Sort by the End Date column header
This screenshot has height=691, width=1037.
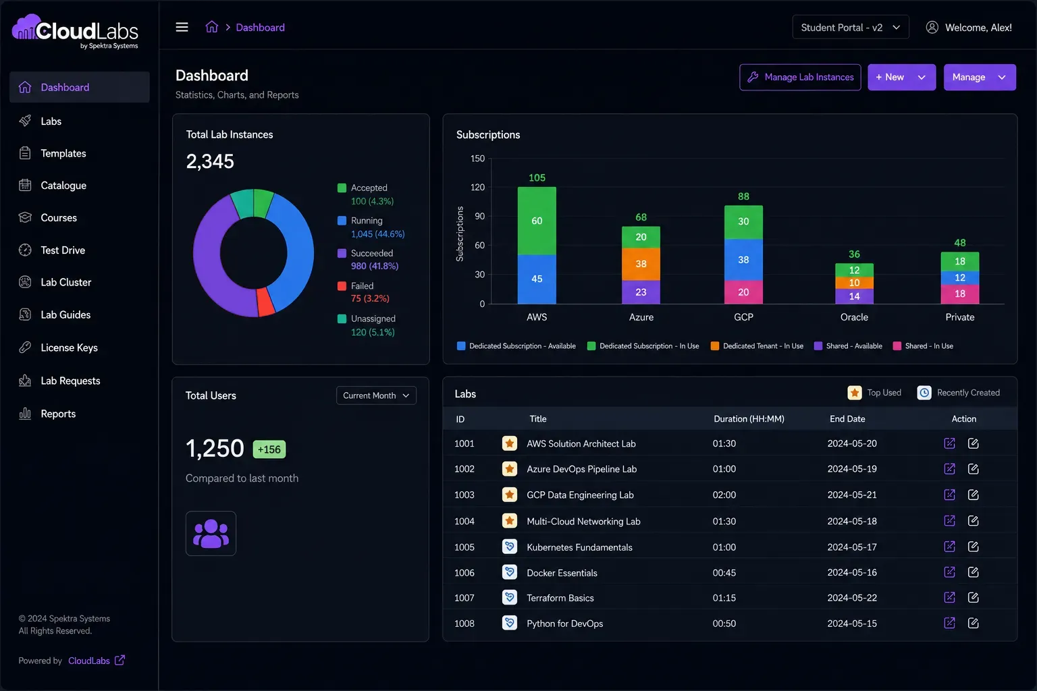pyautogui.click(x=847, y=419)
